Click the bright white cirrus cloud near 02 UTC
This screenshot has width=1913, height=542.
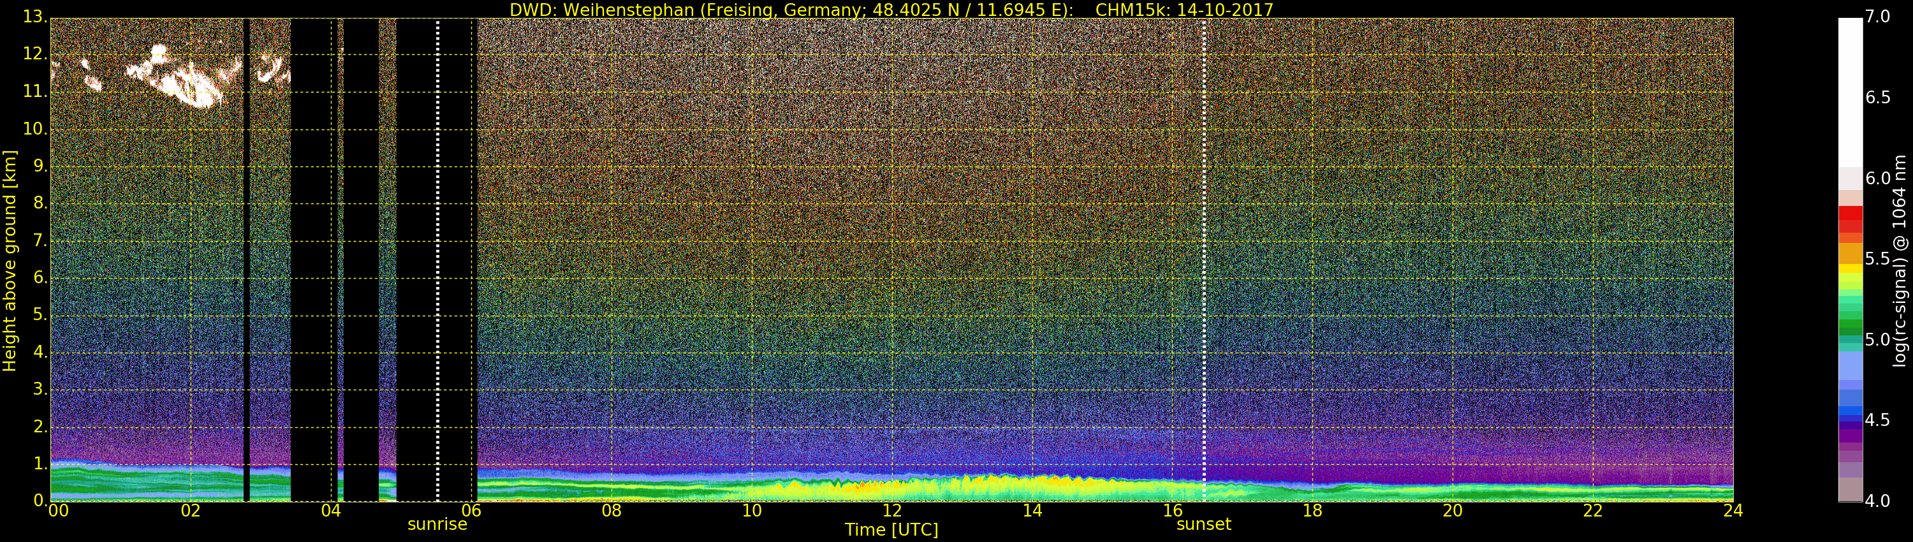[182, 82]
